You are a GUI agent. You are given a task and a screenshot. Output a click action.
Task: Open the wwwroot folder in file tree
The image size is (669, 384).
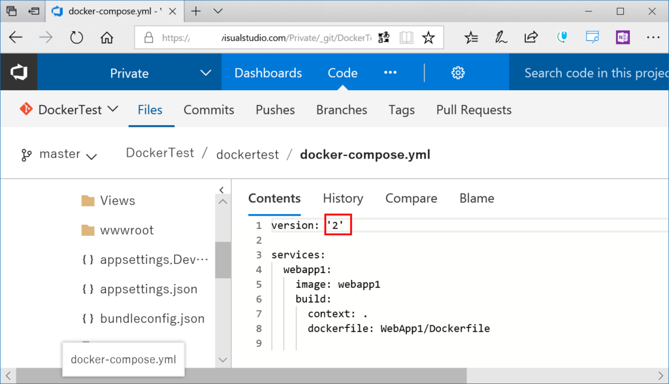pyautogui.click(x=118, y=230)
